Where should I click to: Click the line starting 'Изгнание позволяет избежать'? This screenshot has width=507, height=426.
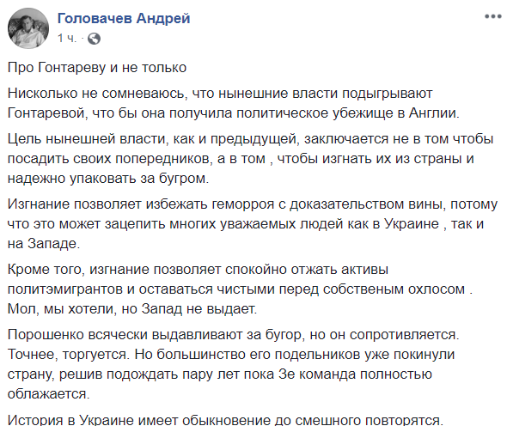pyautogui.click(x=252, y=204)
